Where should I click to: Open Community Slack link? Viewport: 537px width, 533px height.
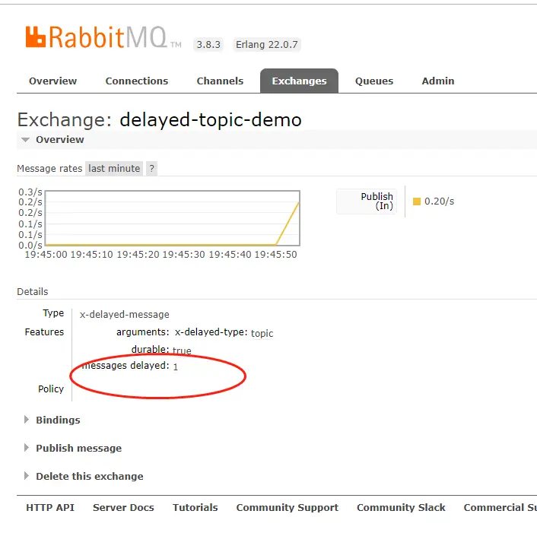click(401, 507)
